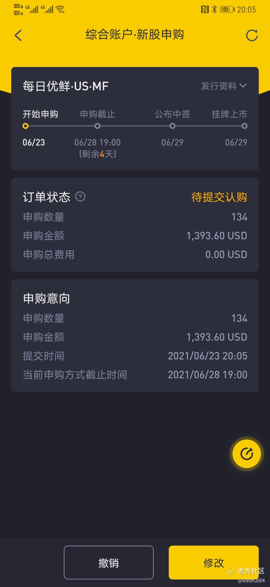Tap the 综合账户·新股申购 page title
This screenshot has height=587, width=270.
135,35
